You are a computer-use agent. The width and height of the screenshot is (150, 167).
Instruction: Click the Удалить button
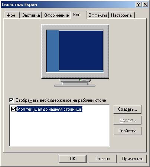point(127,120)
